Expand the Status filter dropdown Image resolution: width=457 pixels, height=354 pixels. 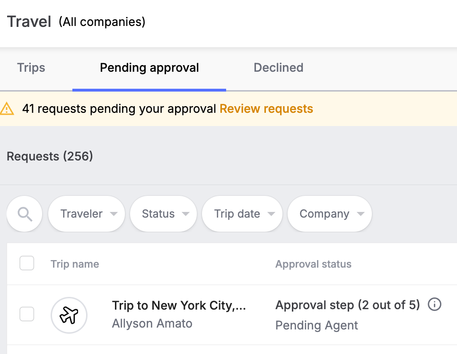(x=164, y=214)
